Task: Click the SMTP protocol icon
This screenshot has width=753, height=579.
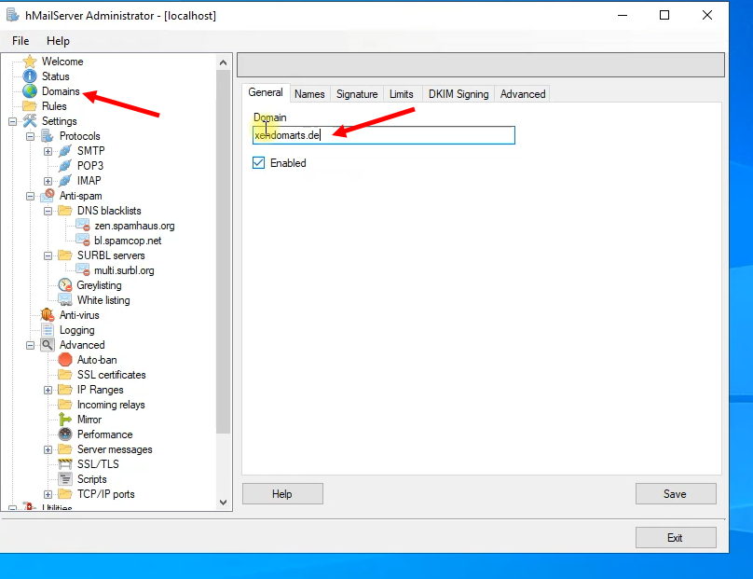Action: tap(65, 151)
